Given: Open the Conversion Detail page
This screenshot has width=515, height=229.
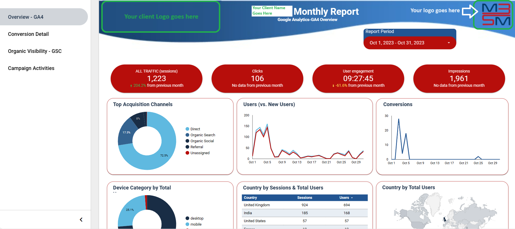Looking at the screenshot, I should [x=28, y=34].
